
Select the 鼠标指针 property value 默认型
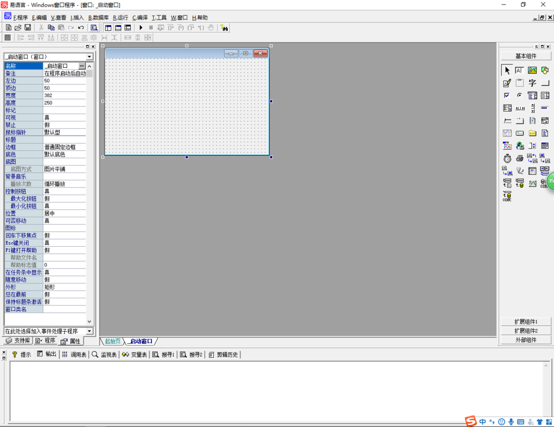click(64, 133)
